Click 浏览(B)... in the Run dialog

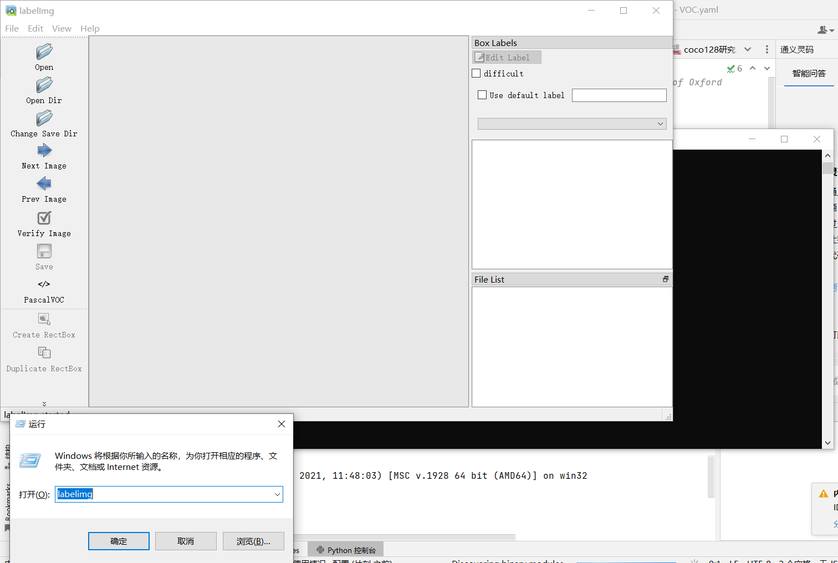tap(253, 541)
